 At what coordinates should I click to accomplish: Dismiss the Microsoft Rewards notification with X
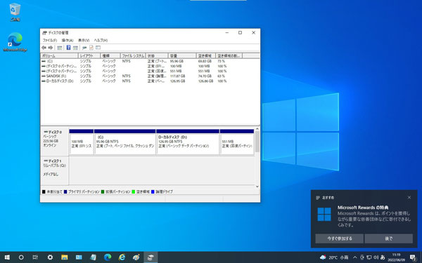(409, 198)
